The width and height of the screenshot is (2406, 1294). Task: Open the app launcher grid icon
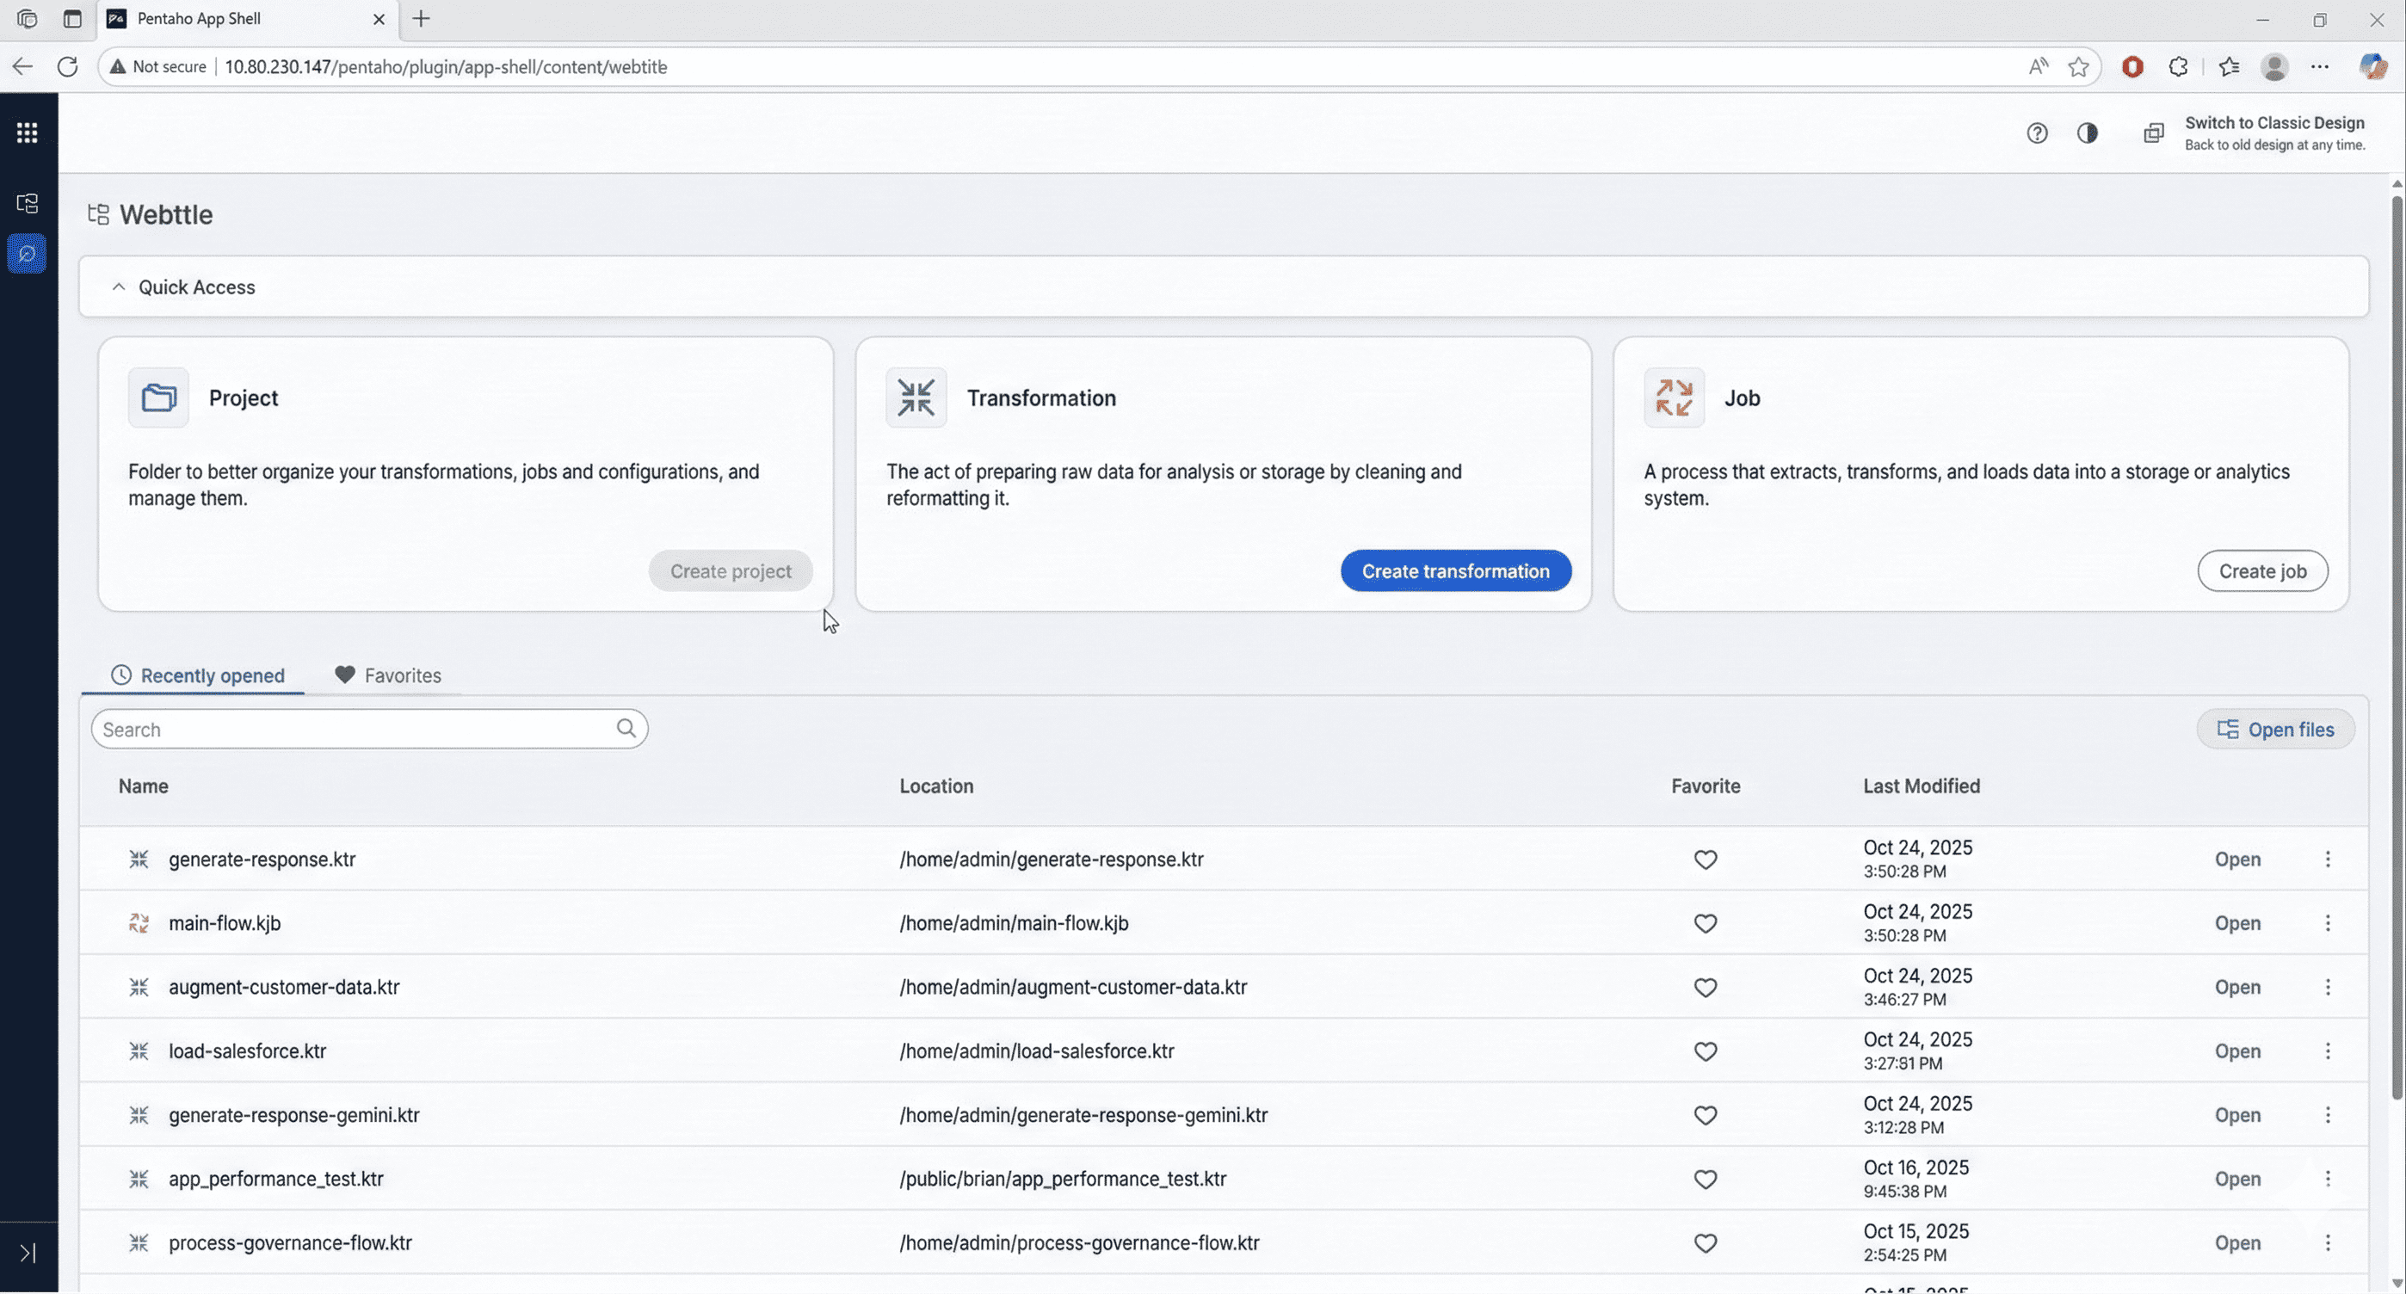point(26,132)
